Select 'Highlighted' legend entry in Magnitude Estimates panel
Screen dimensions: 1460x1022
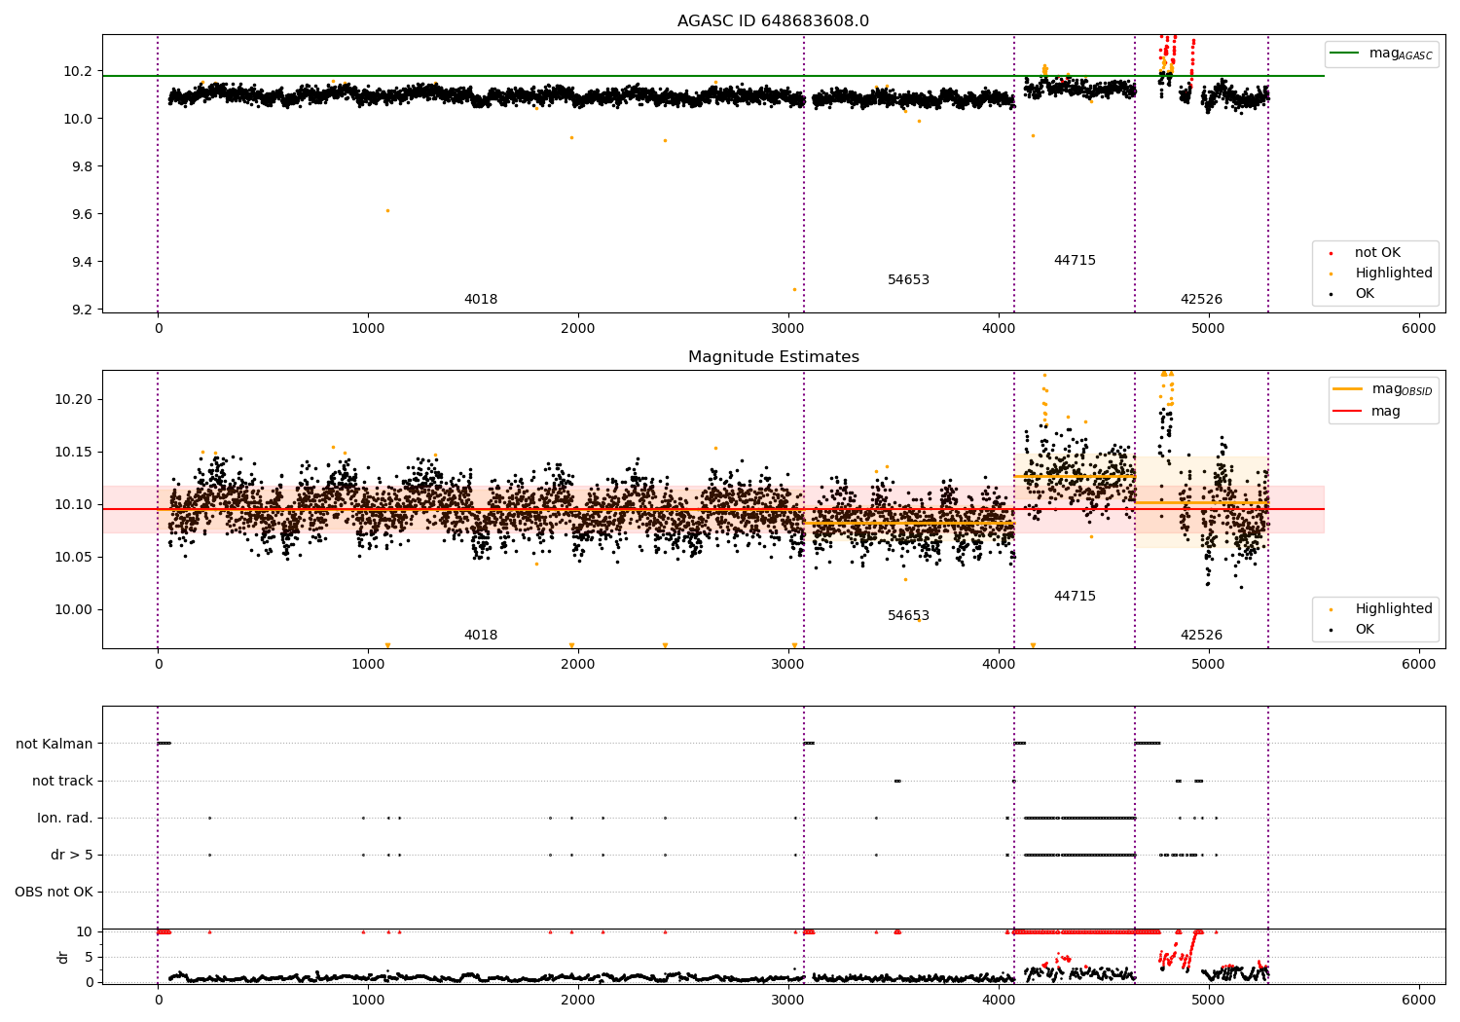coord(1394,609)
